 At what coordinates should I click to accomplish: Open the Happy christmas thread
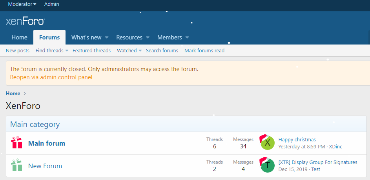tap(297, 139)
